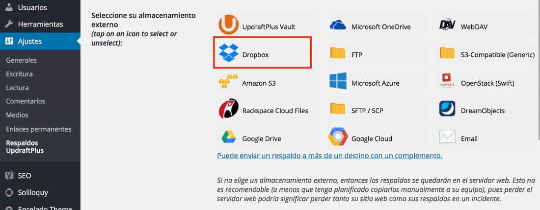Image resolution: width=540 pixels, height=210 pixels.
Task: Open the SEO sidebar menu
Action: (40, 176)
